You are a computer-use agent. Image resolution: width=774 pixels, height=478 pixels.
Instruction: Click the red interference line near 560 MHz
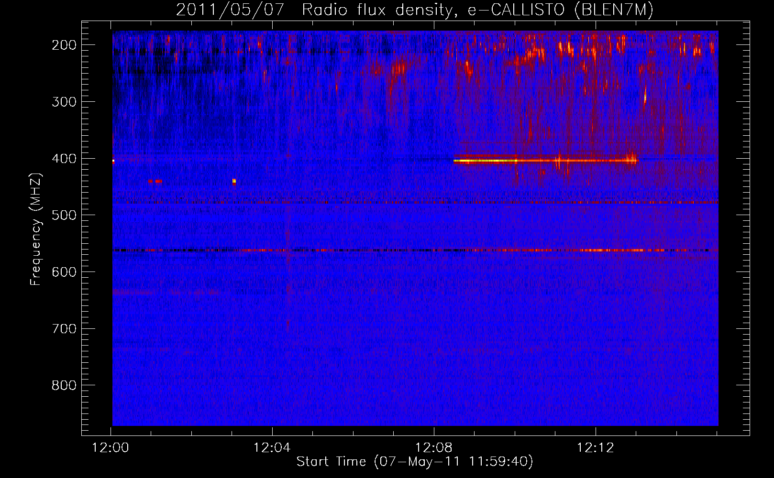click(x=415, y=250)
